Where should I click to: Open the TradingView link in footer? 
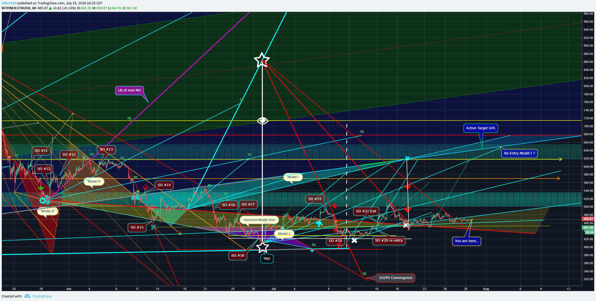coord(42,296)
